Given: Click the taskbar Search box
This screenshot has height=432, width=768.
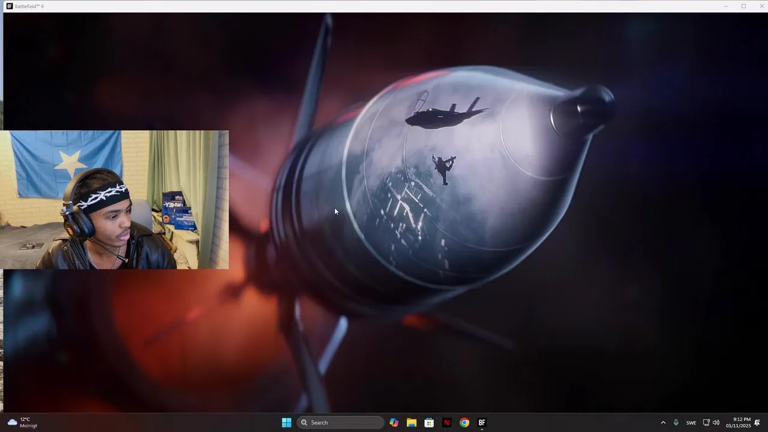Looking at the screenshot, I should tap(341, 422).
